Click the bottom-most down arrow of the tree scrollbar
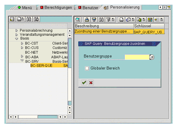 coord(70,112)
